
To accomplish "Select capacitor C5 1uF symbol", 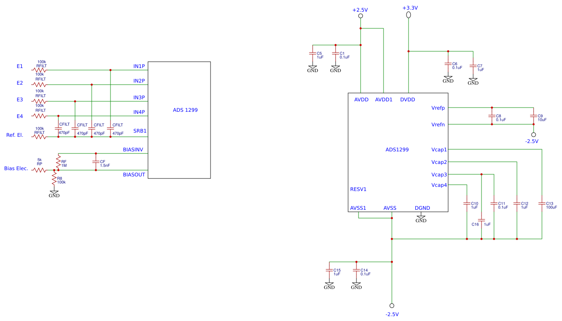I will [x=312, y=53].
